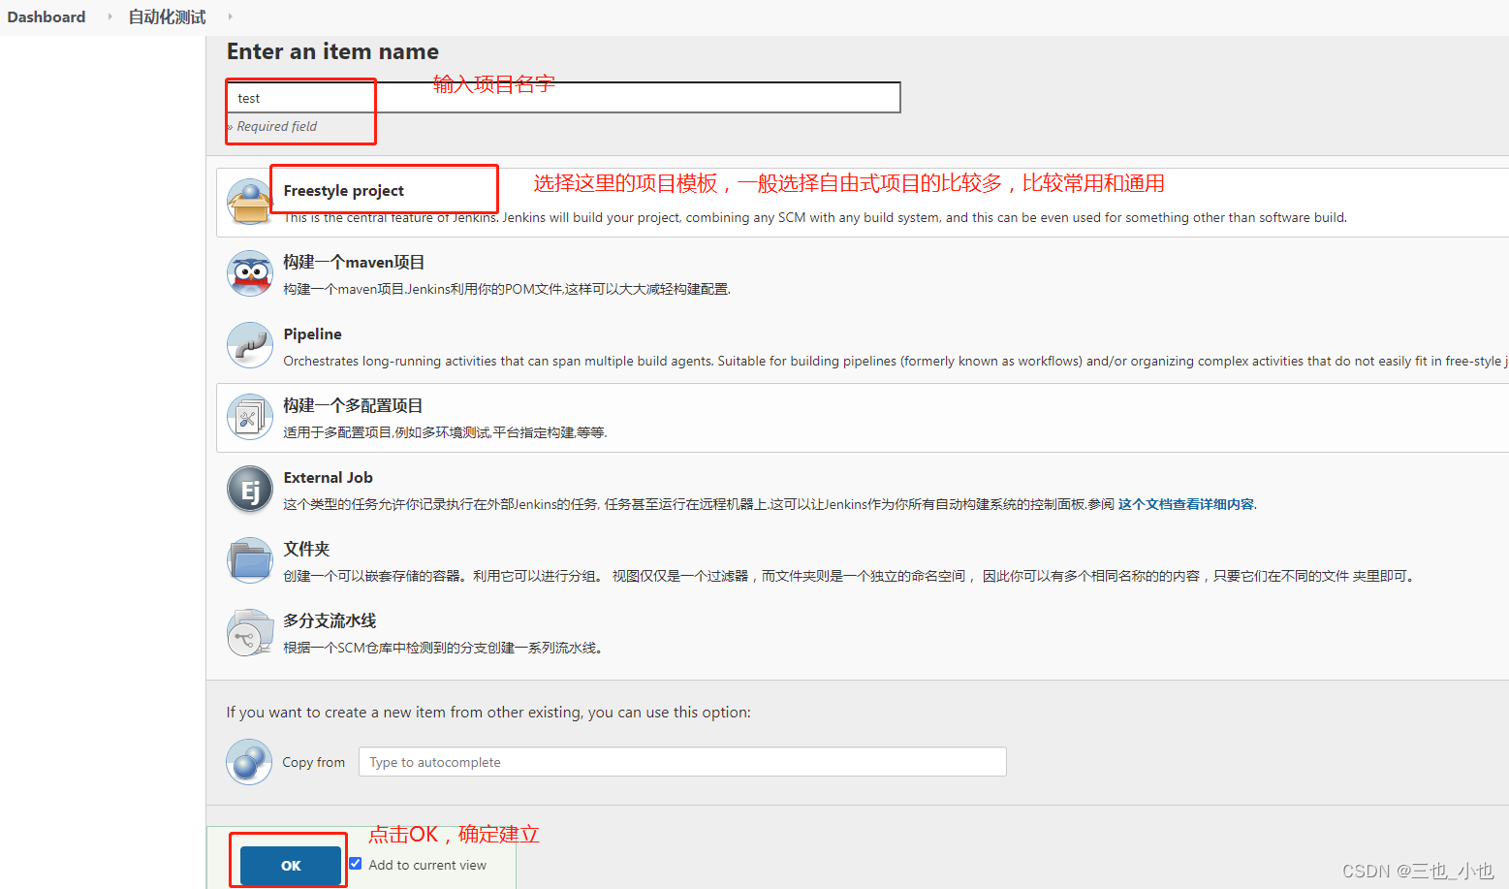Click the Freestyle project box icon

click(250, 202)
